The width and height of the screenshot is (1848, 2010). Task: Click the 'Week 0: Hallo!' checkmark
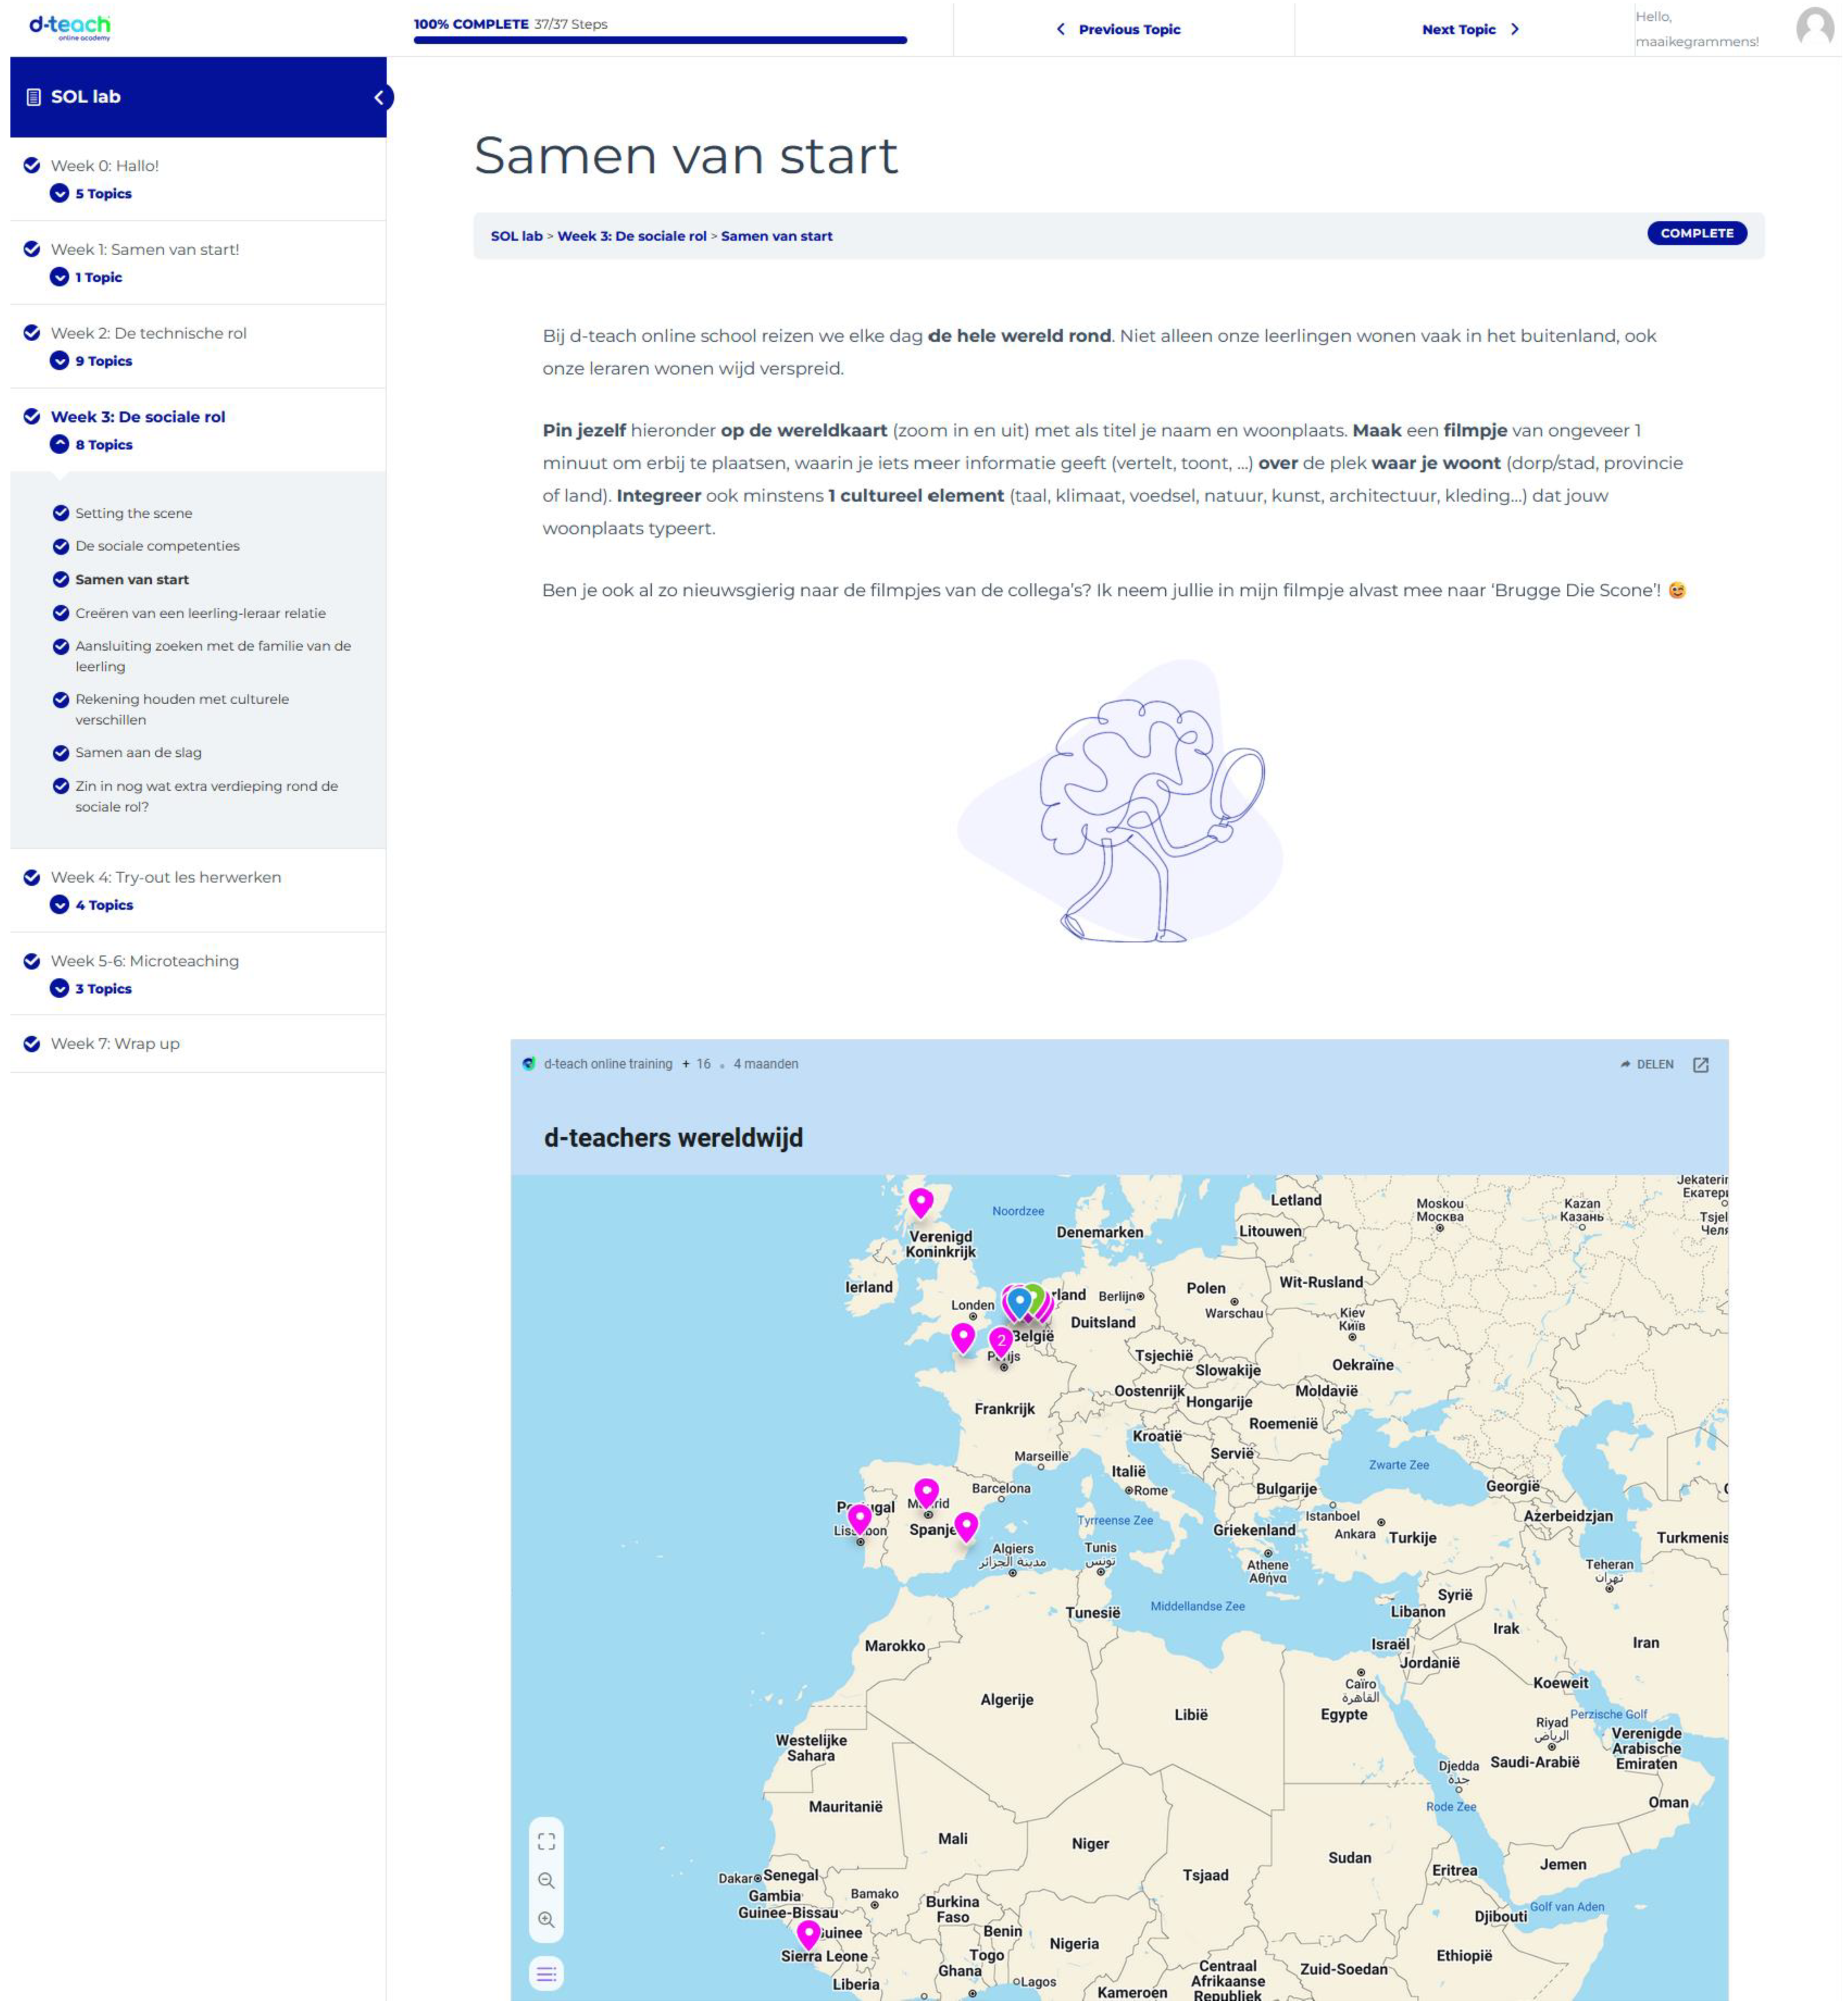32,166
